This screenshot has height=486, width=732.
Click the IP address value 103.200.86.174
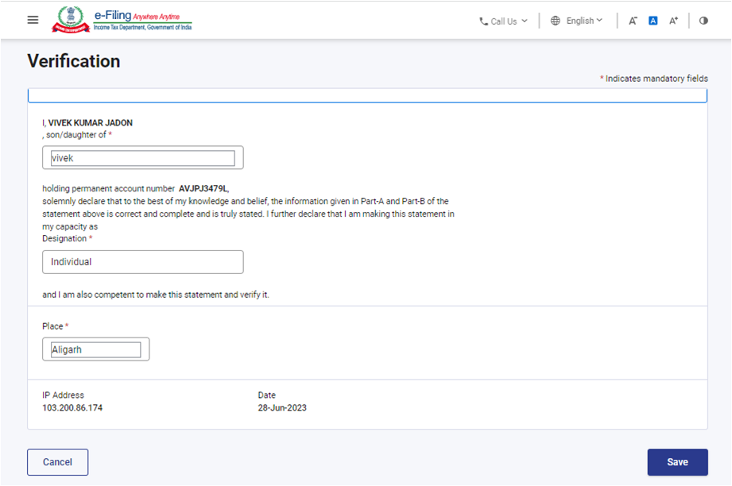72,408
